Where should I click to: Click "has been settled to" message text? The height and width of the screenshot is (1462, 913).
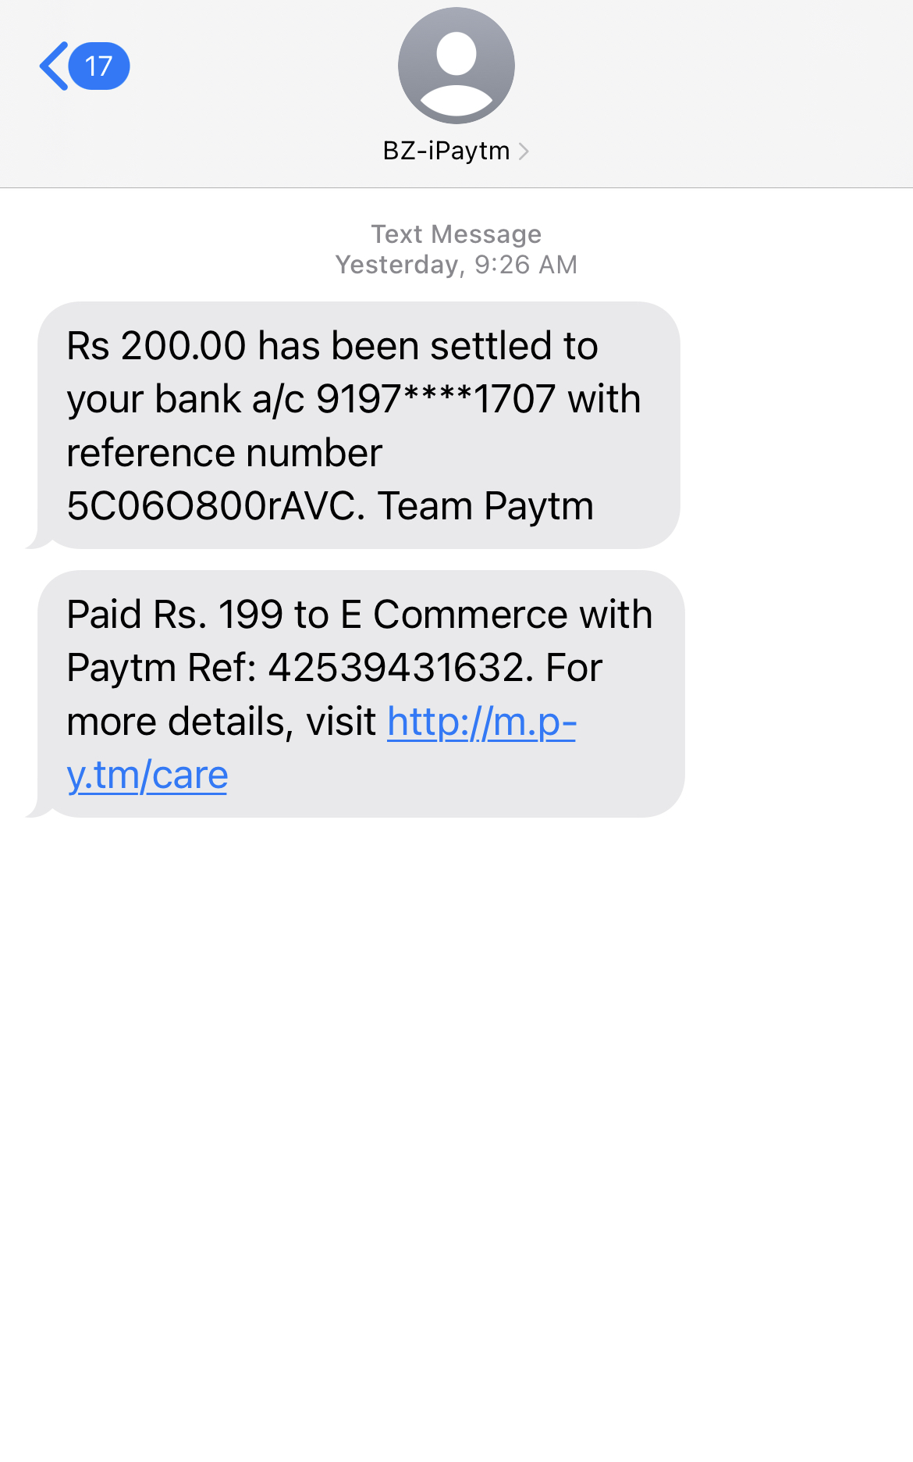pyautogui.click(x=428, y=346)
